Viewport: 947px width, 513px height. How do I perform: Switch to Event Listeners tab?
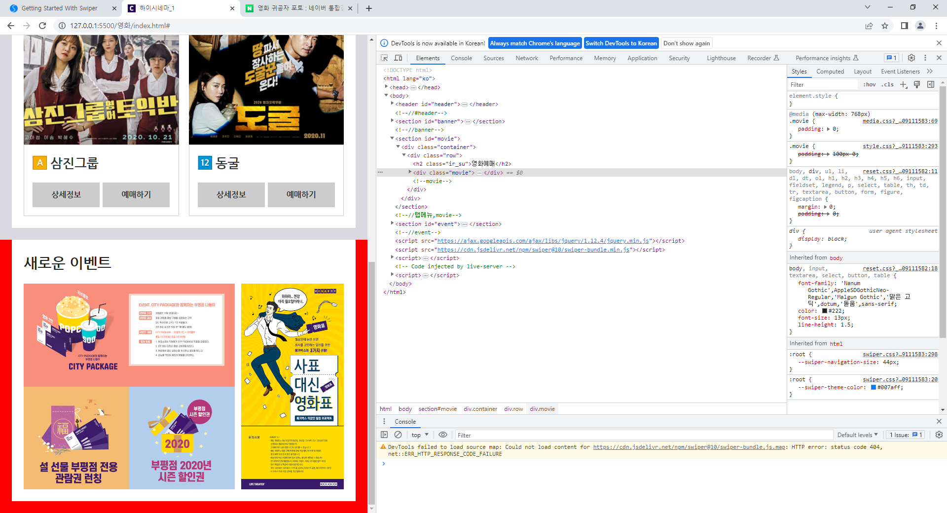pos(900,72)
